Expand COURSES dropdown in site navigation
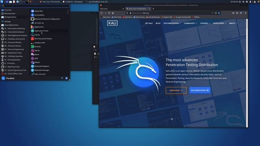 click(x=205, y=24)
